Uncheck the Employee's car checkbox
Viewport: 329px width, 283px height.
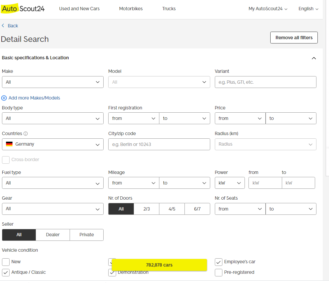click(218, 262)
